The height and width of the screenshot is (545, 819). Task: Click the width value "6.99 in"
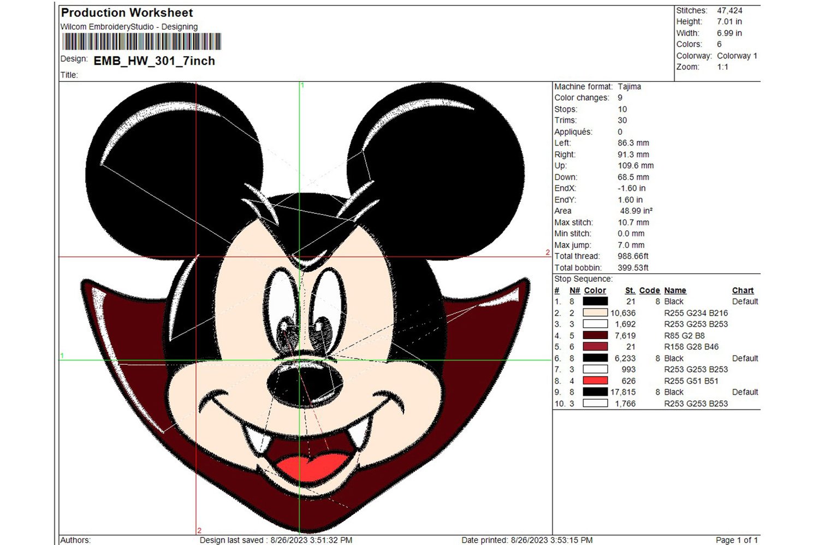[729, 33]
